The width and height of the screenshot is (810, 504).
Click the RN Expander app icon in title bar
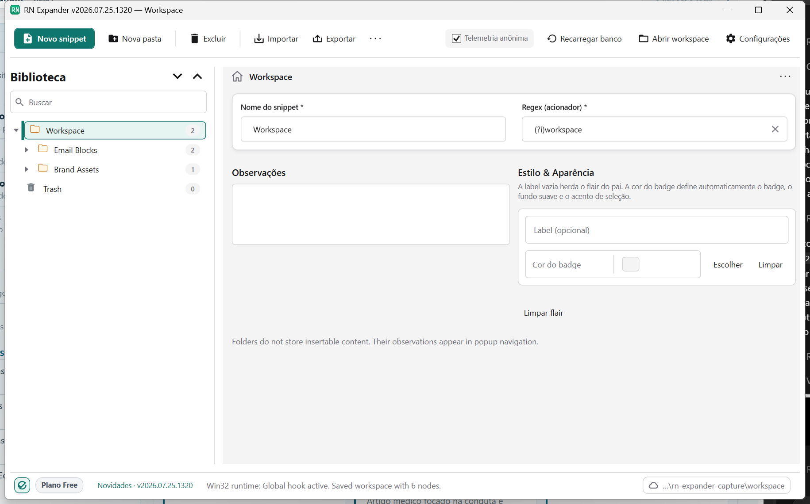click(15, 10)
